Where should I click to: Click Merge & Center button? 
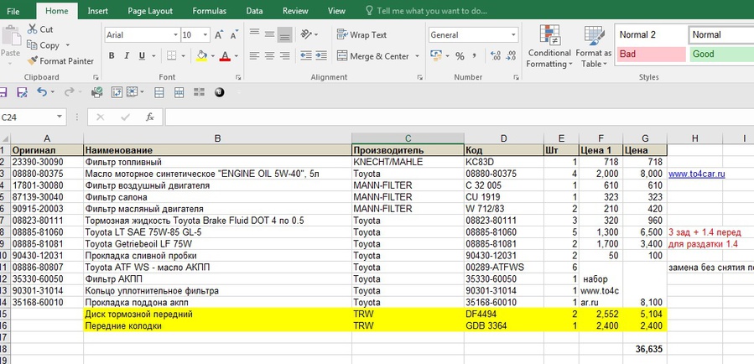click(x=373, y=56)
